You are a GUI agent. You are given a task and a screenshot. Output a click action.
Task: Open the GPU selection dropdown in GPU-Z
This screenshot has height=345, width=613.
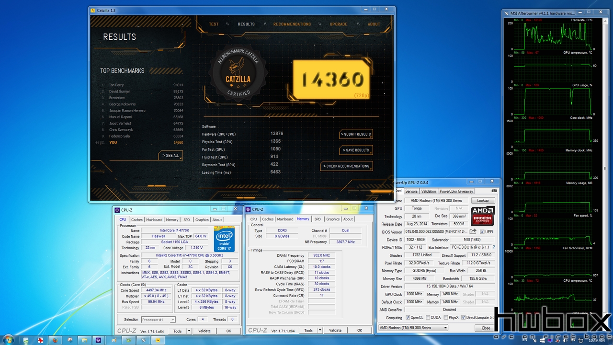pos(413,328)
